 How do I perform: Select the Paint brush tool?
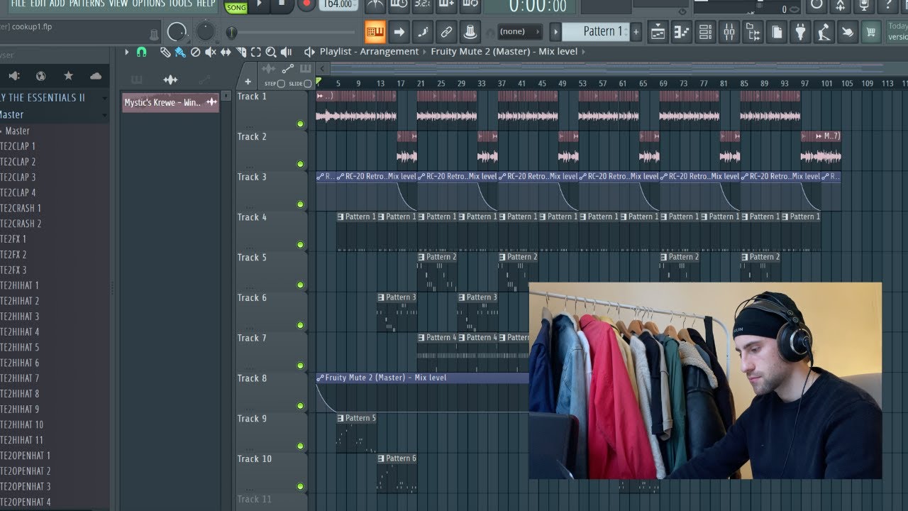pyautogui.click(x=180, y=52)
